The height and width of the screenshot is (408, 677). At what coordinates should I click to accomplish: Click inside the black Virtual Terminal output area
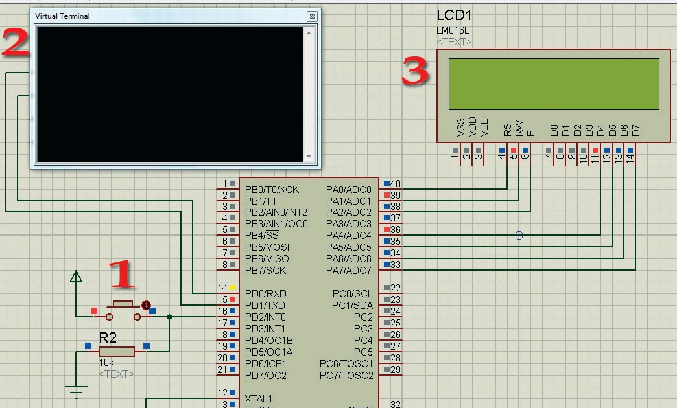(x=170, y=95)
